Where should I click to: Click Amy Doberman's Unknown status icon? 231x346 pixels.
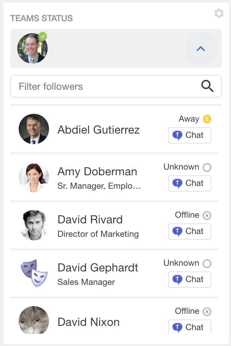(x=207, y=167)
